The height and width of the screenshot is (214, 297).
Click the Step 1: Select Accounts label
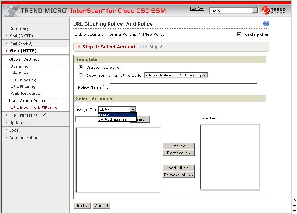coord(110,47)
